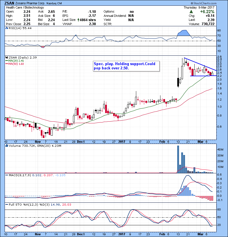
Task: Click the Prev Close value 2.25
Action: tap(27, 24)
